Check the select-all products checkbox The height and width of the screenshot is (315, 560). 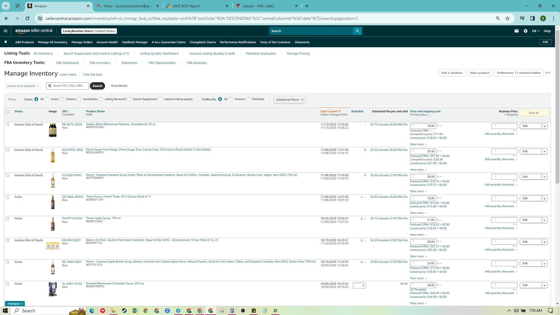[x=8, y=111]
